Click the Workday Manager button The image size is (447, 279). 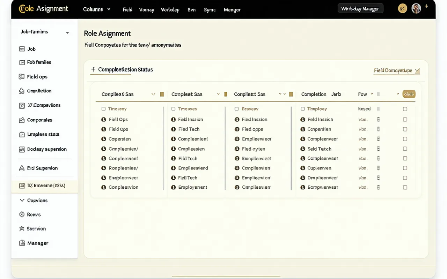click(360, 9)
